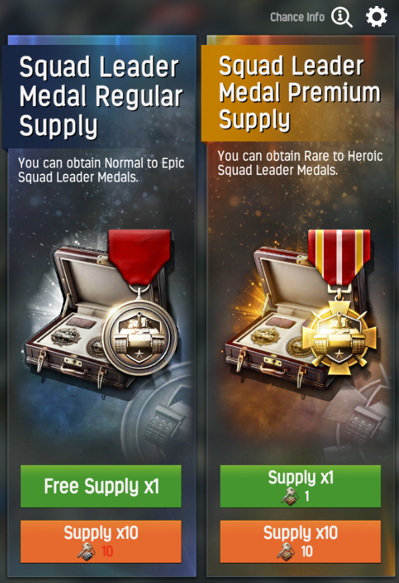399x583 pixels.
Task: Buy Regular Supply x10 with keys
Action: [x=101, y=541]
